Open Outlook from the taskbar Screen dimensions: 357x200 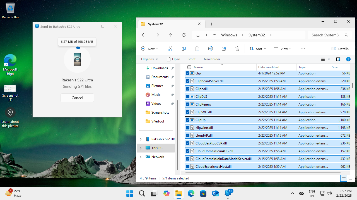pos(215,193)
